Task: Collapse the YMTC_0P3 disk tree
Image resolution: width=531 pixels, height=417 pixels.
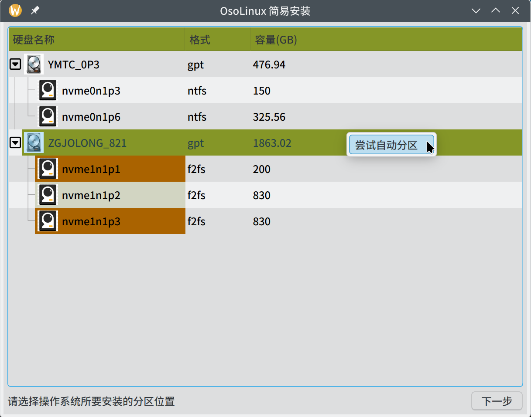Action: [15, 64]
